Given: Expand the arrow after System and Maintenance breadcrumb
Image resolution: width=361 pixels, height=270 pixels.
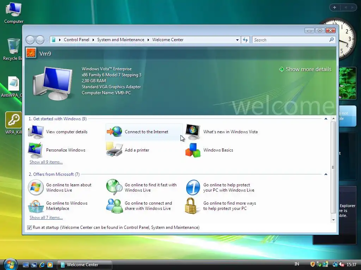Looking at the screenshot, I should point(148,40).
